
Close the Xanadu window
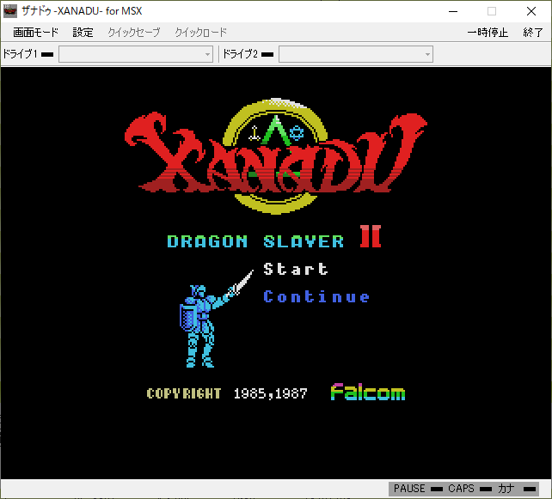click(531, 11)
